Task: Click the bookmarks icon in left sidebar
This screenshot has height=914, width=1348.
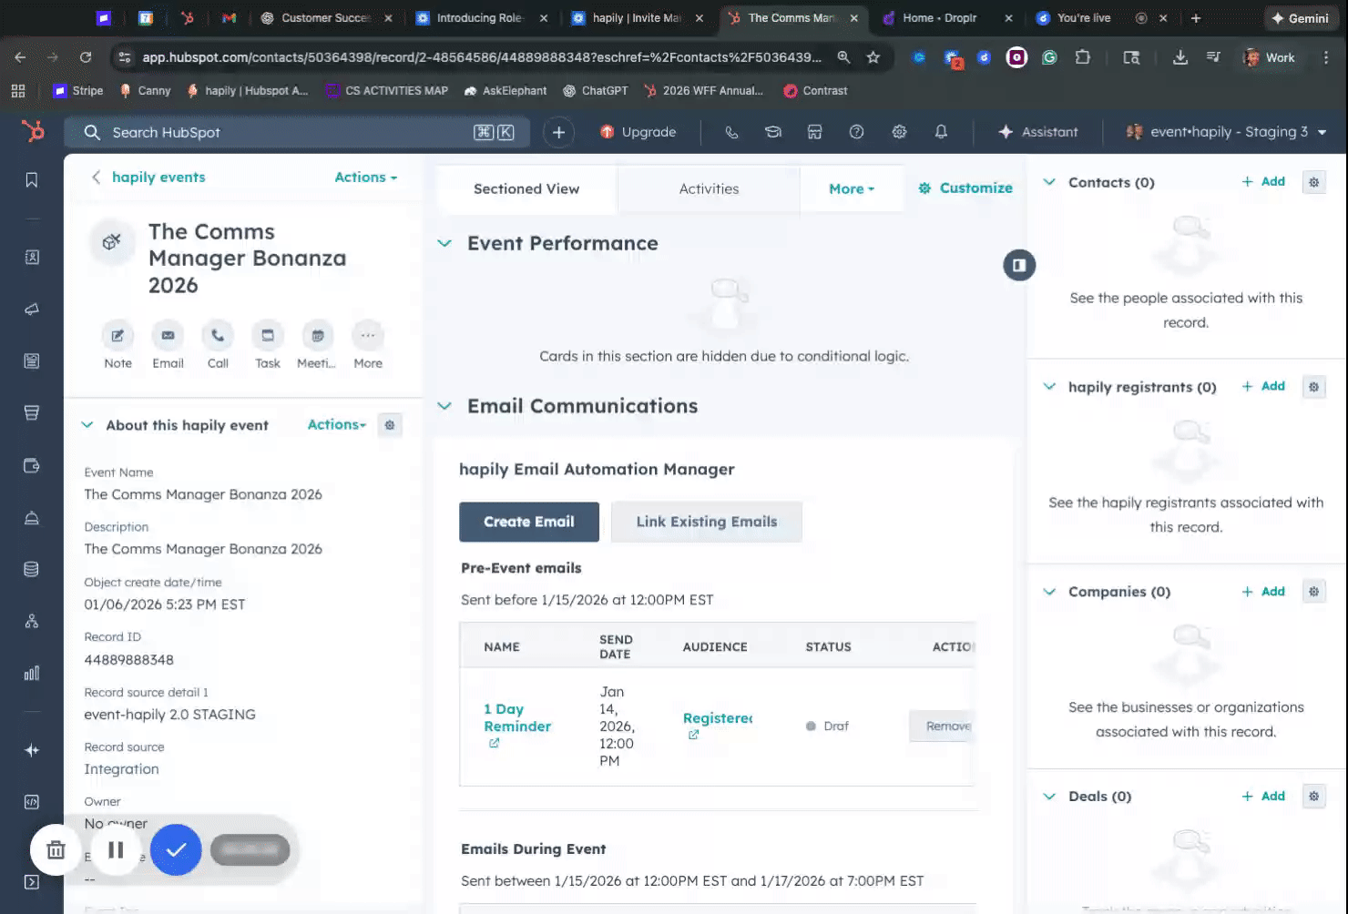Action: tap(32, 180)
